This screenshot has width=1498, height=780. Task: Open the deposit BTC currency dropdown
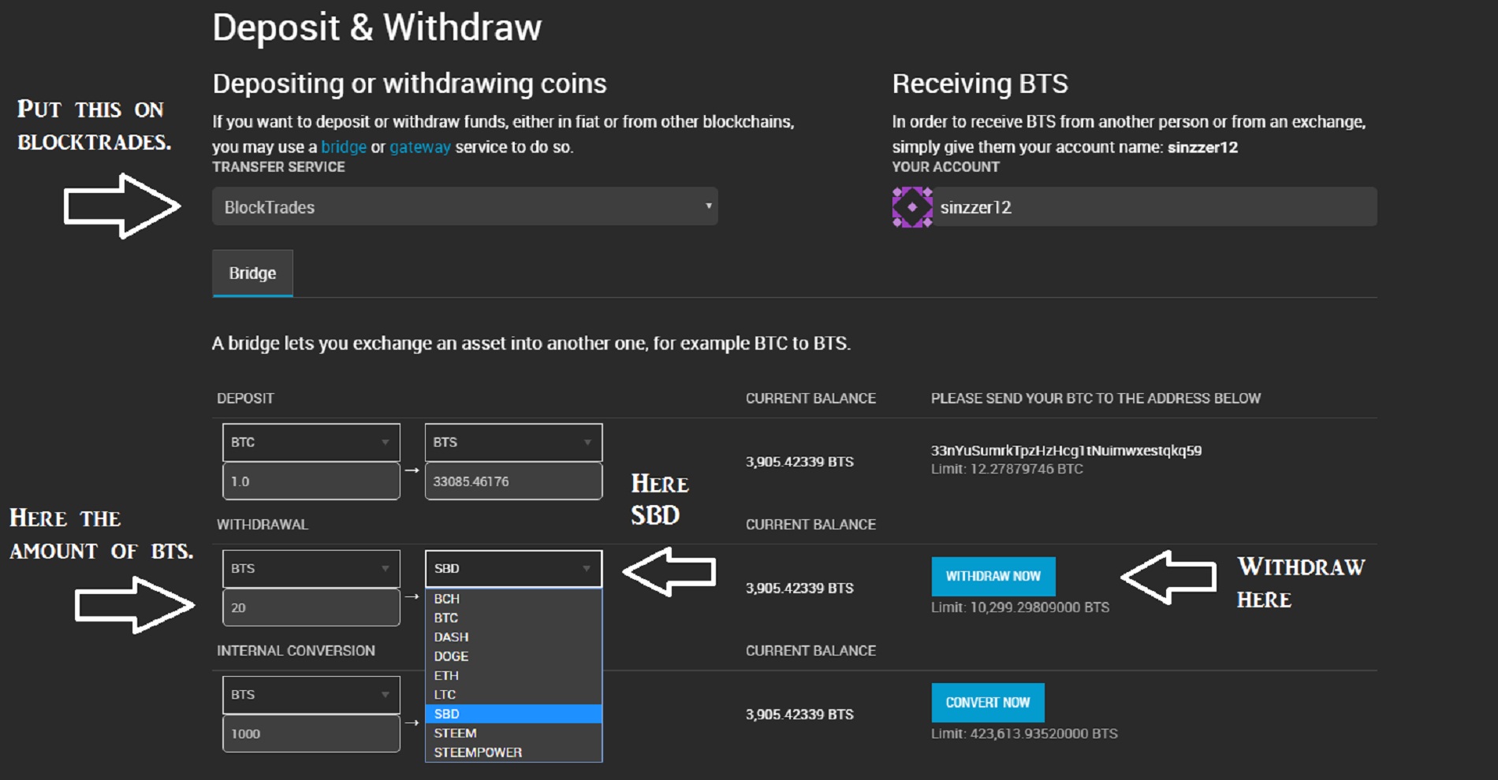pos(311,442)
